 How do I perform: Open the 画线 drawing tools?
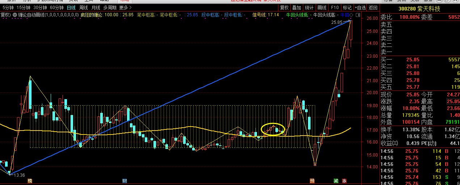coord(322,8)
